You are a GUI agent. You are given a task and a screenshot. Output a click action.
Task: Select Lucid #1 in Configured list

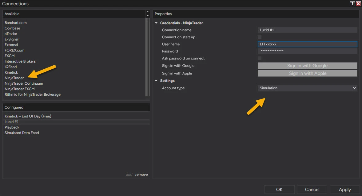76,121
